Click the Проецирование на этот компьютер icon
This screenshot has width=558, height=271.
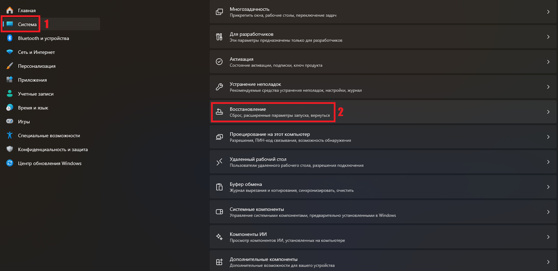pyautogui.click(x=219, y=137)
